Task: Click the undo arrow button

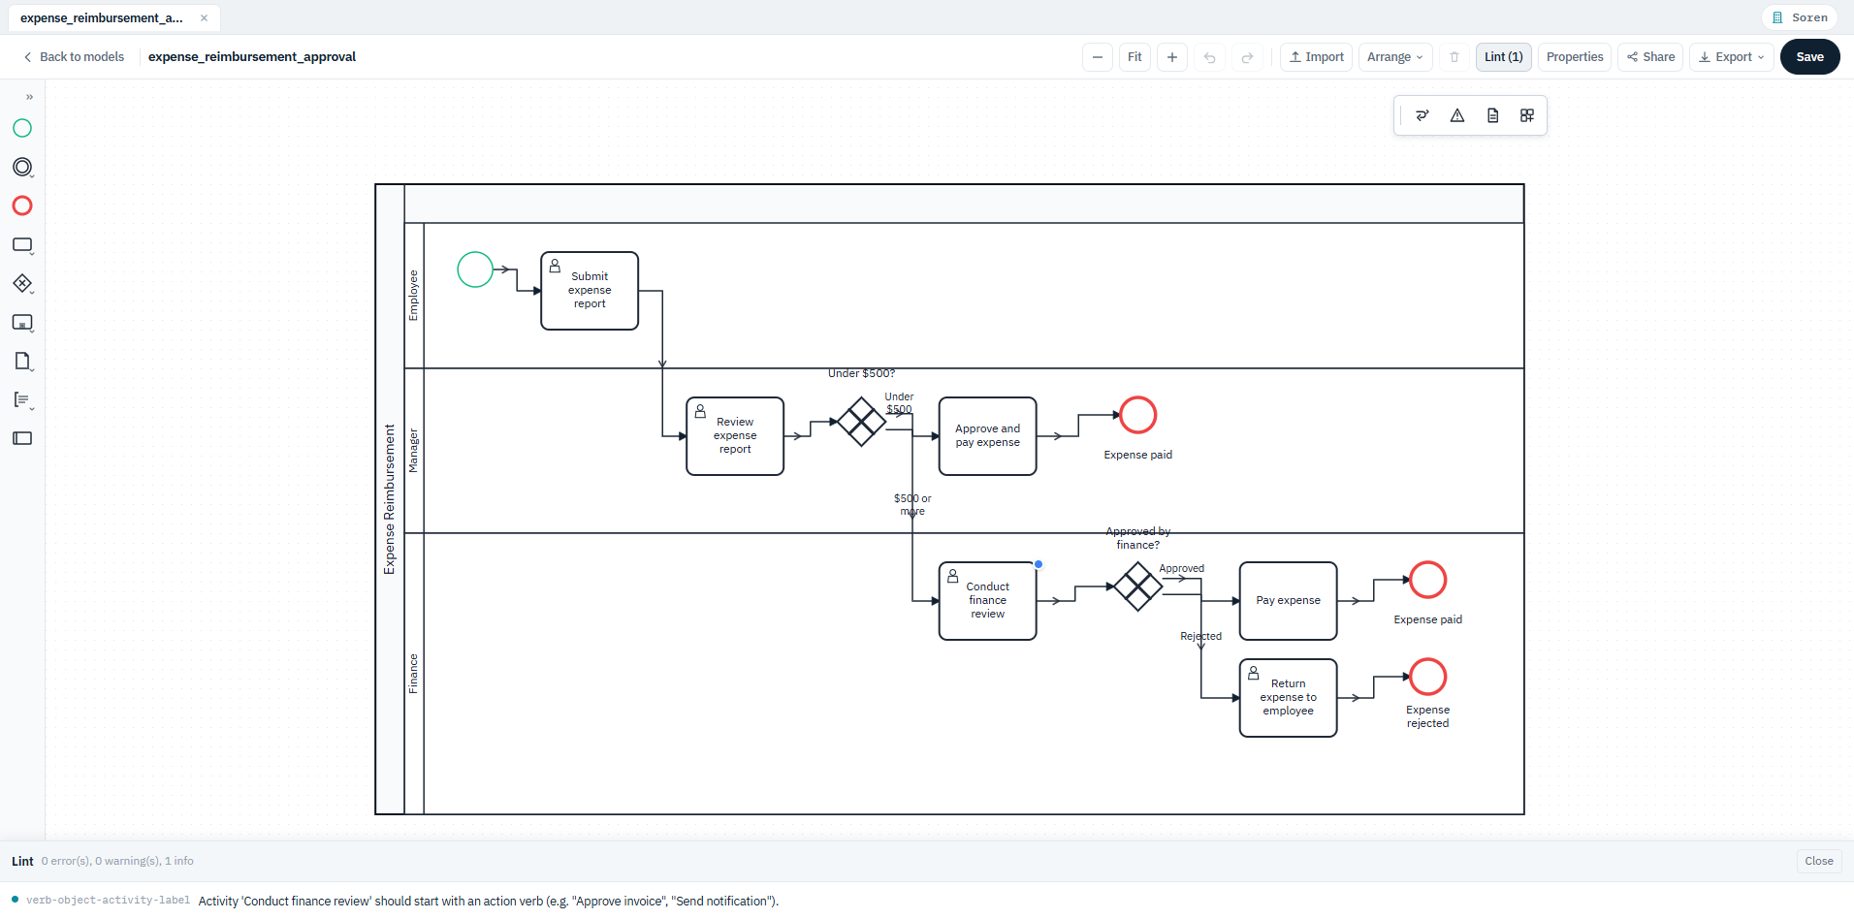Action: pyautogui.click(x=1209, y=57)
